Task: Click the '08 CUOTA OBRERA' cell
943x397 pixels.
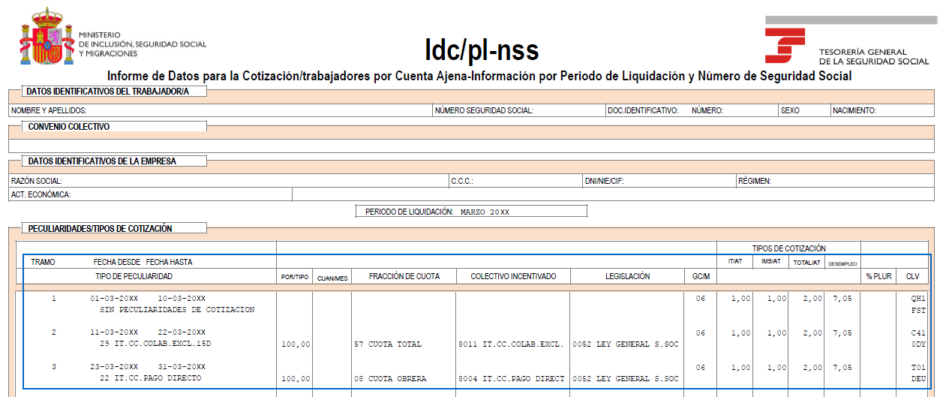Action: click(x=390, y=379)
